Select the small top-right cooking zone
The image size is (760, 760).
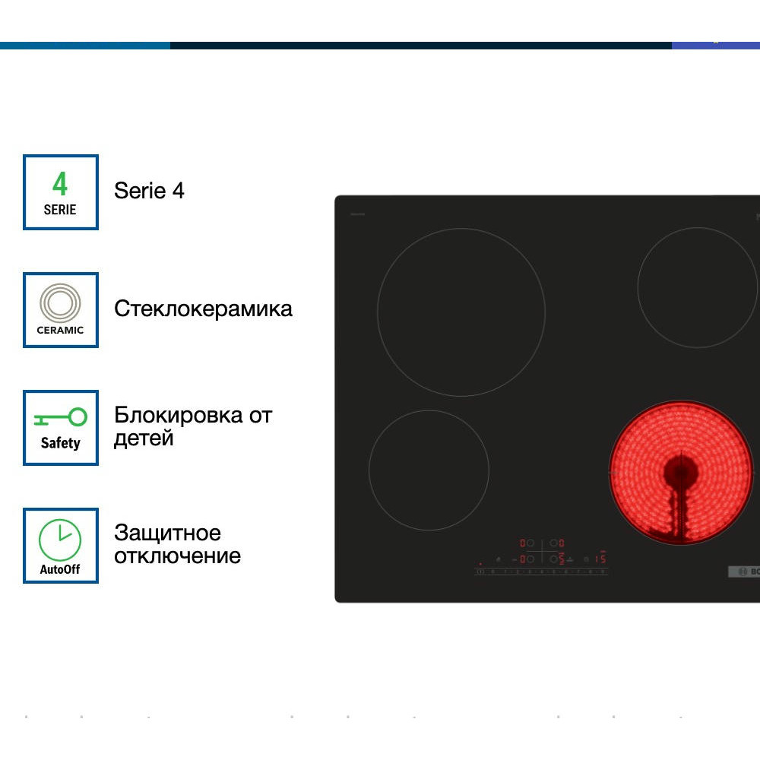(x=697, y=287)
